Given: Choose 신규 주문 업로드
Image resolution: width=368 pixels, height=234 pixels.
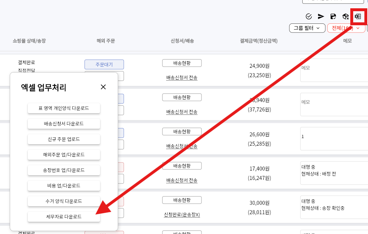Looking at the screenshot, I should 64,139.
